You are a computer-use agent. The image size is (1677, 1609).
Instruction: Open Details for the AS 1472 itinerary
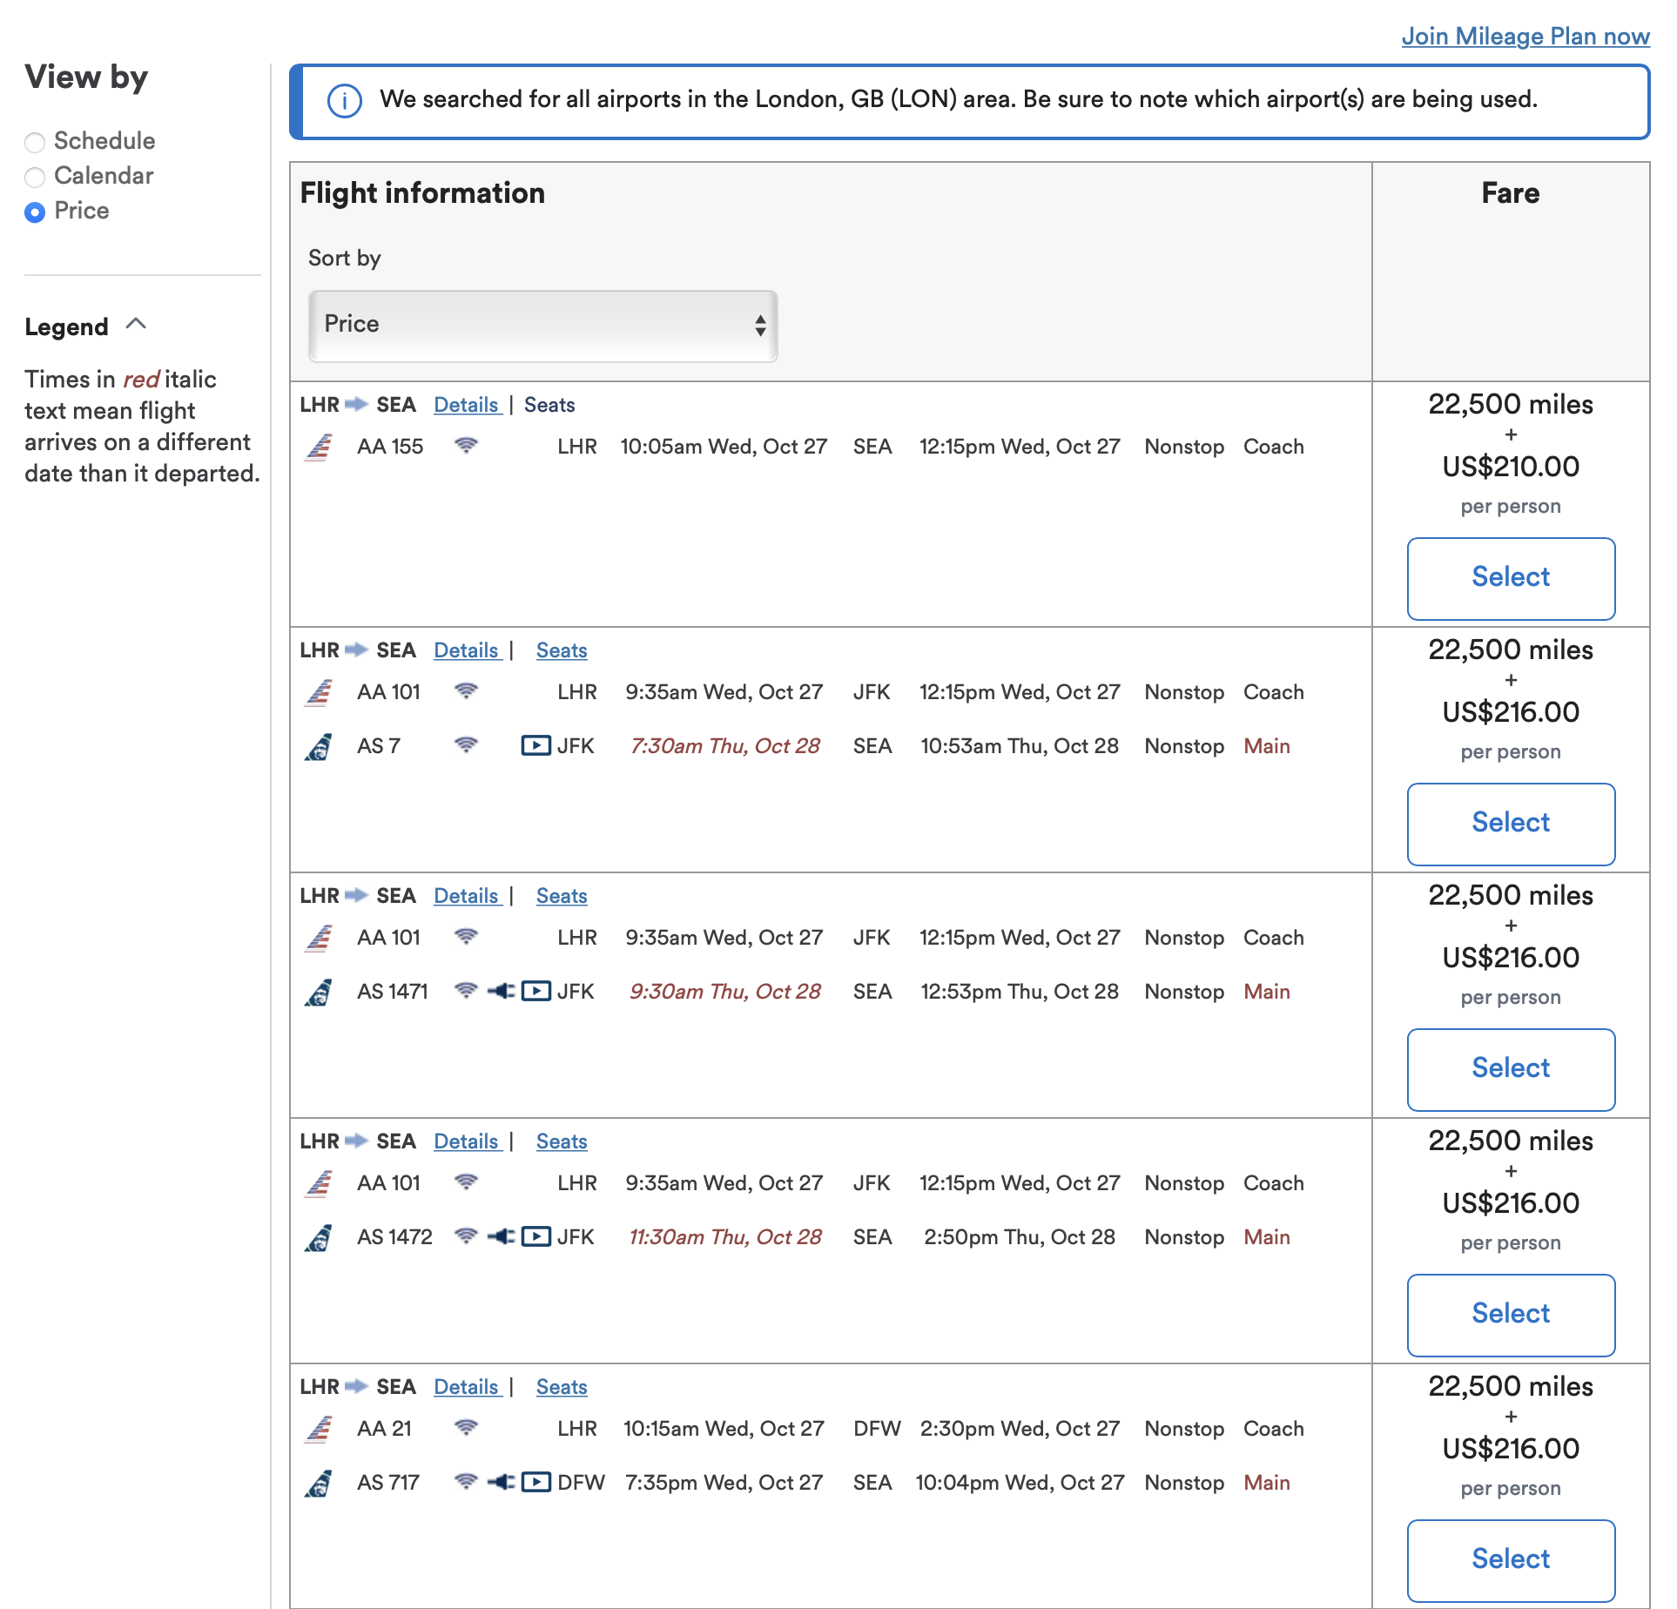466,1141
